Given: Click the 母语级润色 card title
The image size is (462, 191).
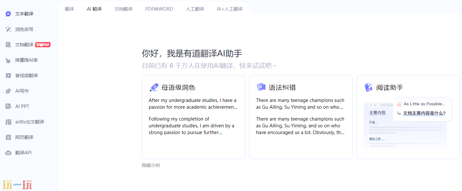Looking at the screenshot, I should click(178, 87).
